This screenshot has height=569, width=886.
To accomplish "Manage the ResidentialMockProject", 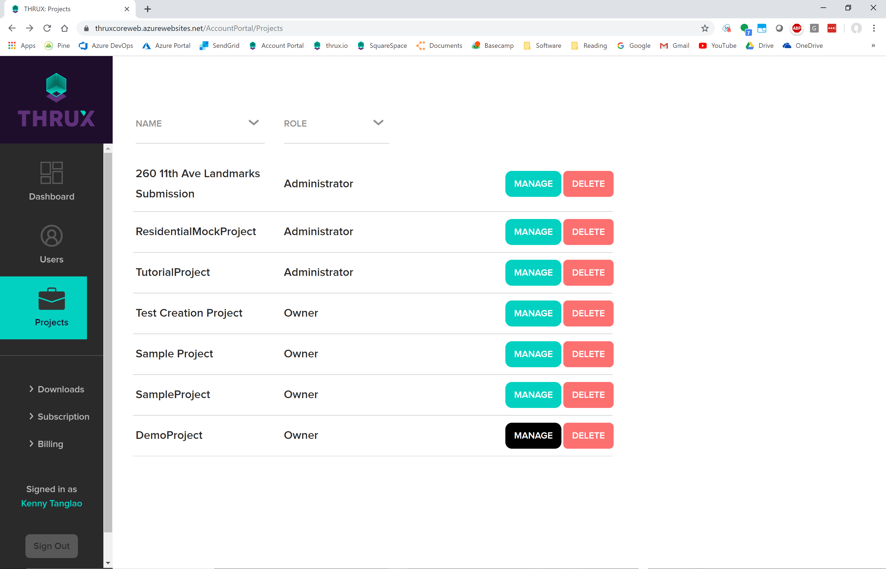I will (533, 232).
